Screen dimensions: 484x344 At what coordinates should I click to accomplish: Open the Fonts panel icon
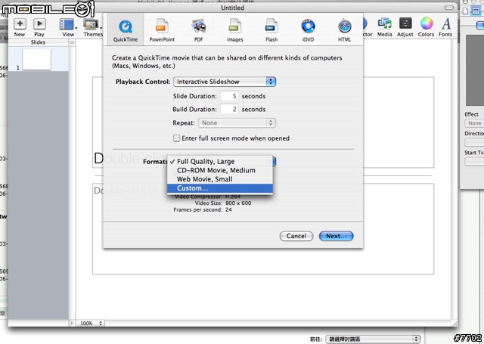(x=445, y=27)
